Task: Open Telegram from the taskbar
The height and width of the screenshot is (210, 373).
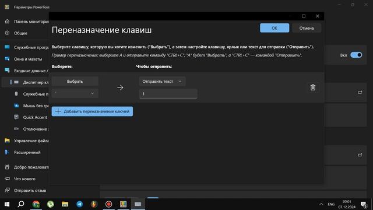Action: pos(80,204)
